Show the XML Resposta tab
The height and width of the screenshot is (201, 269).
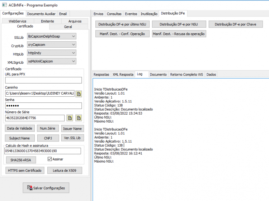click(123, 75)
